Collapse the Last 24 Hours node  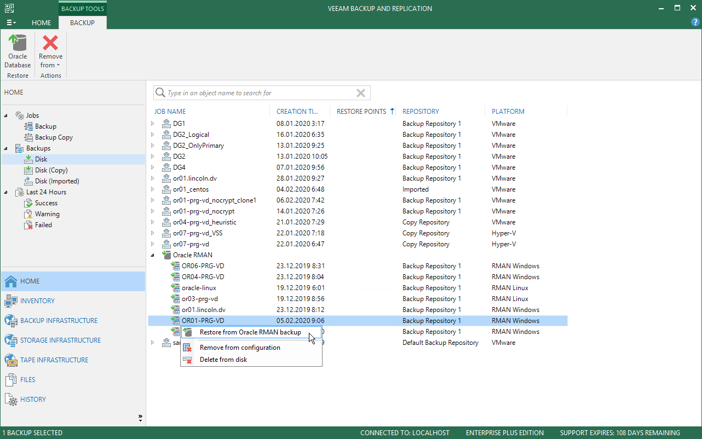click(7, 192)
